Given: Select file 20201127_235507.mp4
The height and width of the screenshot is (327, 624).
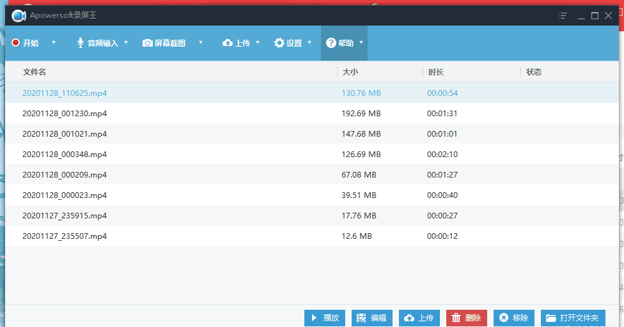Looking at the screenshot, I should click(x=65, y=236).
